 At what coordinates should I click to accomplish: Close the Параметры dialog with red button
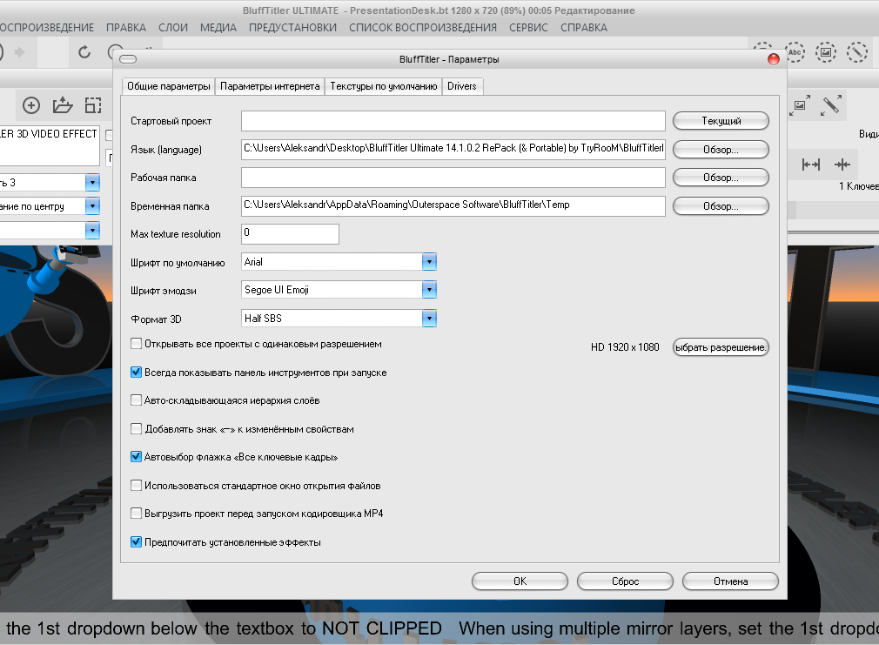coord(774,59)
